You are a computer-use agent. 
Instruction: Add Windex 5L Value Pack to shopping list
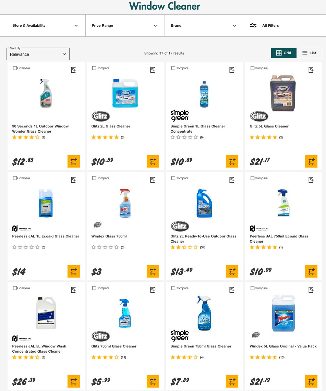click(x=311, y=290)
